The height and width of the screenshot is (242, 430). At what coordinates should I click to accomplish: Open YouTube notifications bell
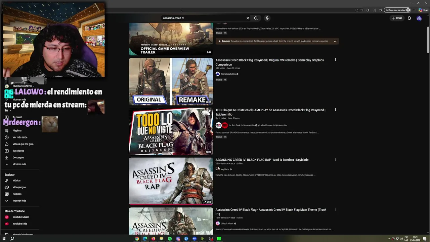[x=409, y=18]
